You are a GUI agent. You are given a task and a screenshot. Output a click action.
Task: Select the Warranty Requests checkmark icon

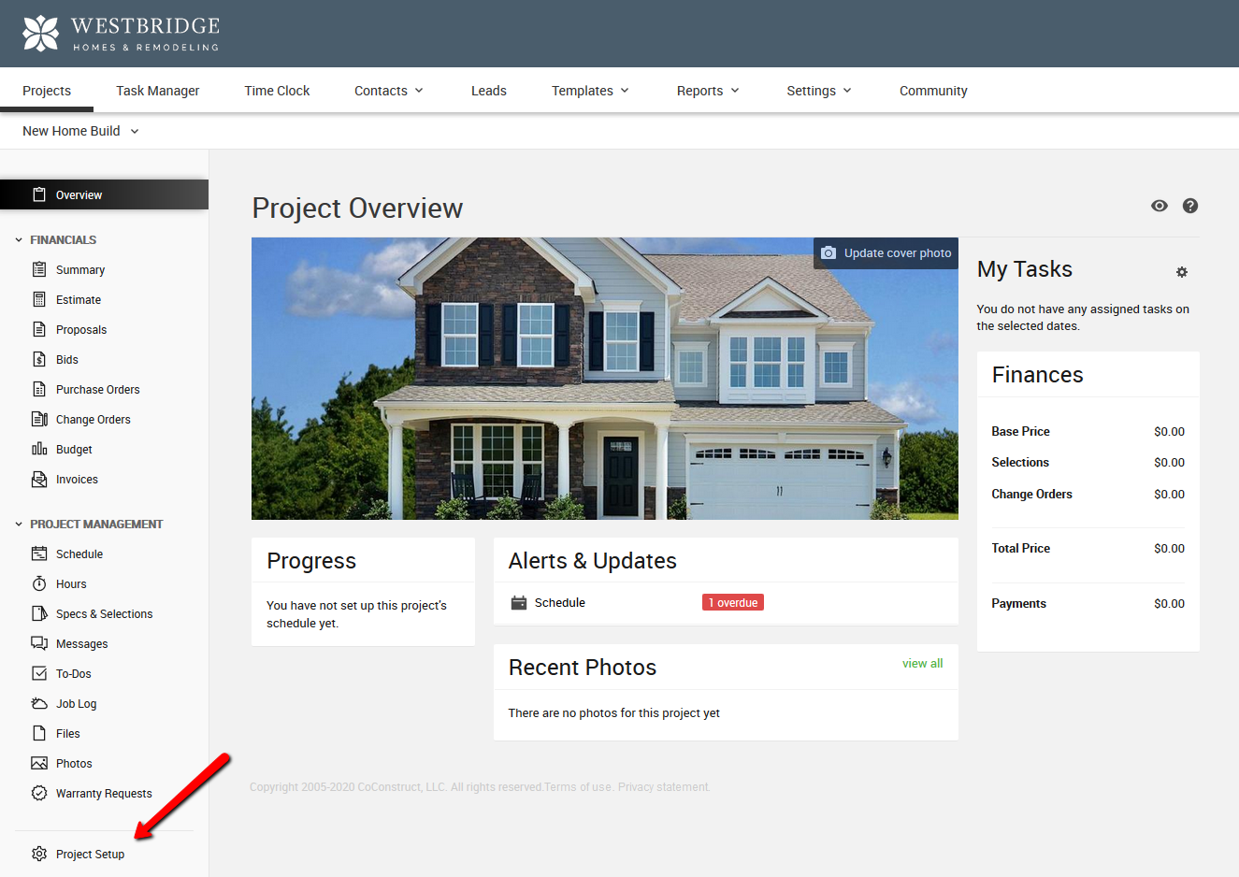click(37, 793)
